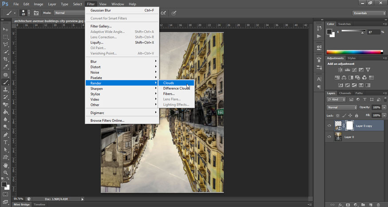Toggle lock position
Viewport: 388px width, 207px height.
pyautogui.click(x=350, y=115)
